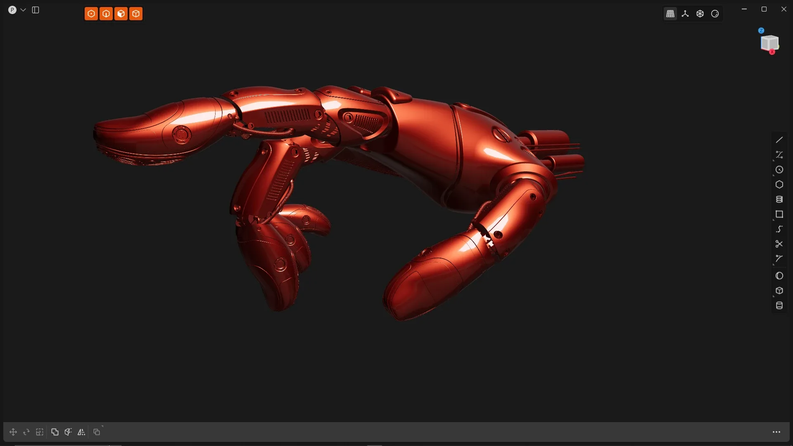The image size is (793, 446).
Task: Open the three-dots more options menu
Action: (x=776, y=432)
